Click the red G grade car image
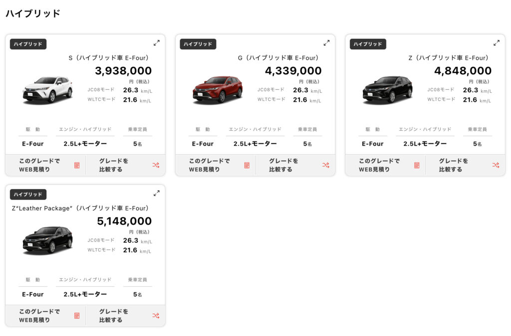The height and width of the screenshot is (336, 511). click(217, 90)
